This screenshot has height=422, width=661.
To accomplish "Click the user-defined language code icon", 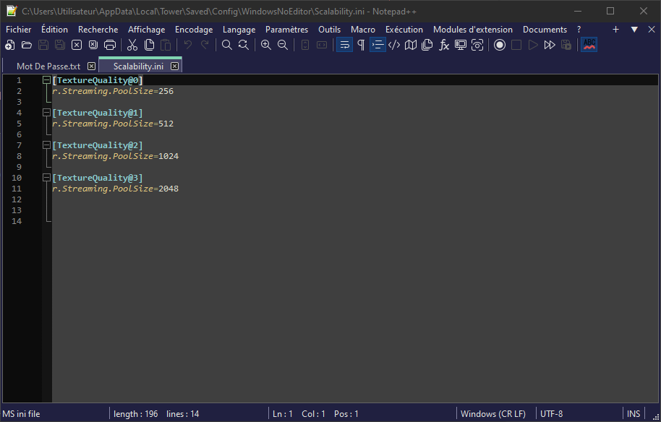I will coord(394,45).
